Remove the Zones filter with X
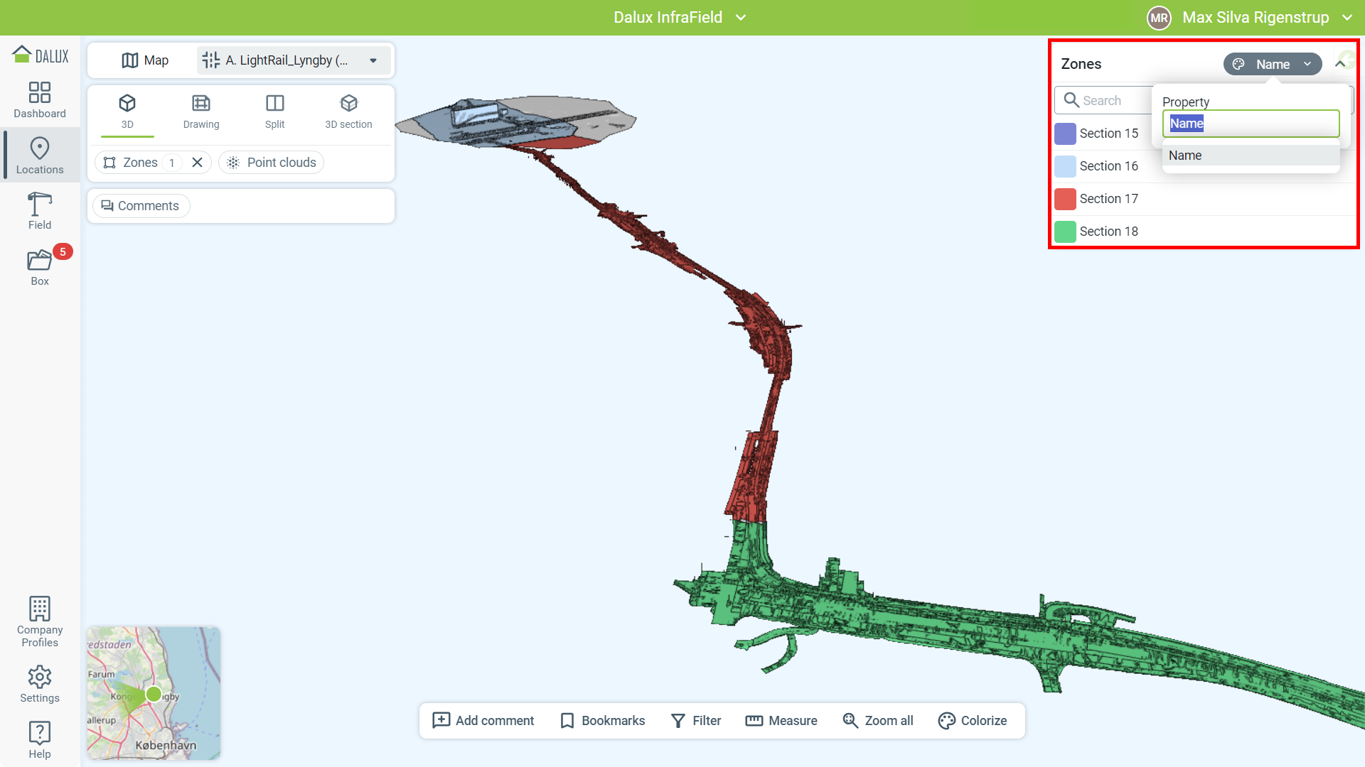Viewport: 1365px width, 767px height. (198, 163)
